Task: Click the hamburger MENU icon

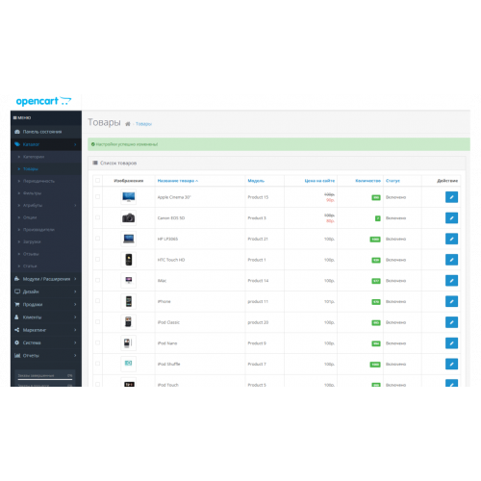Action: click(x=15, y=117)
